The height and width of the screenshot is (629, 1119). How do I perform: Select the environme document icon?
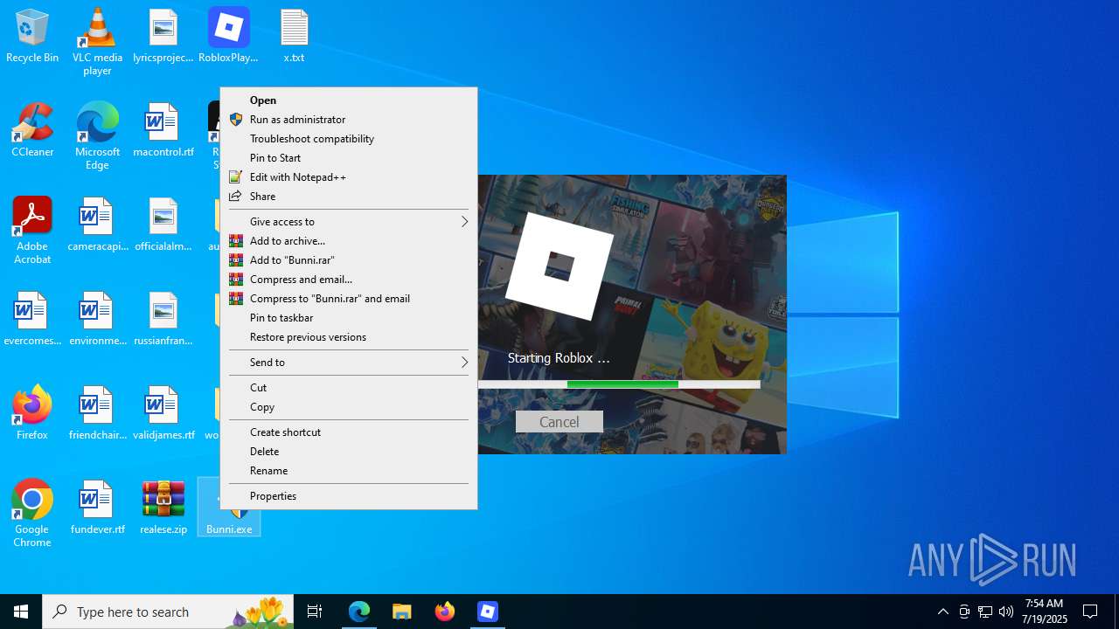point(97,319)
